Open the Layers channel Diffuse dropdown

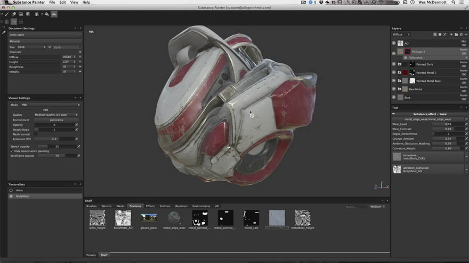click(401, 35)
